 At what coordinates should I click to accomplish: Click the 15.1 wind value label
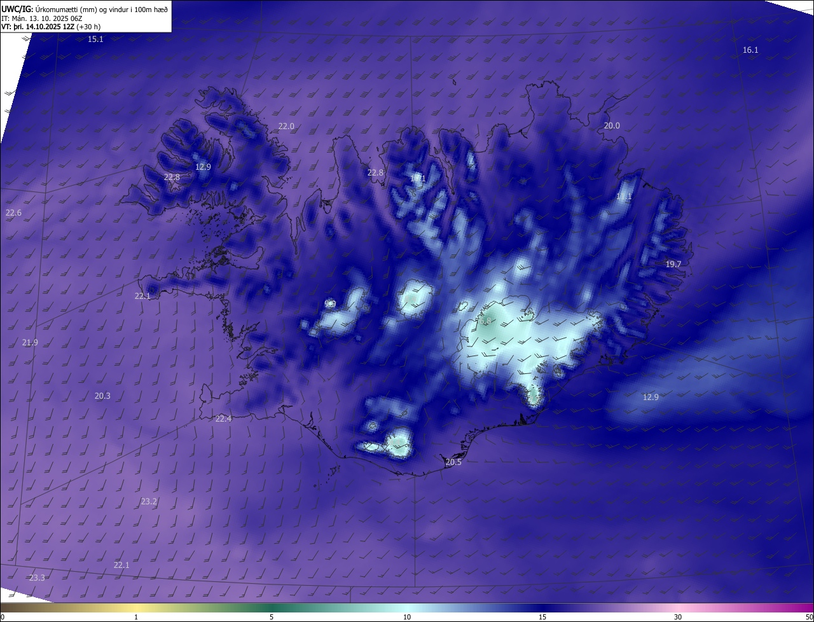tap(95, 39)
